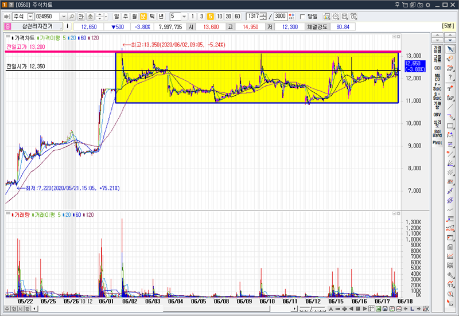Click the stop square icon in bottom toolbar
The height and width of the screenshot is (316, 459).
(357, 309)
